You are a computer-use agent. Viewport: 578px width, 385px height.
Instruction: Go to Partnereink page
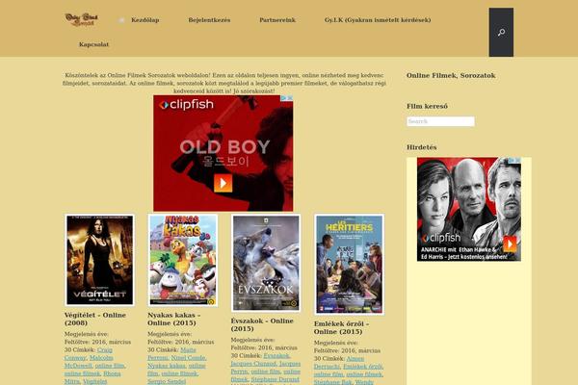[x=276, y=19]
